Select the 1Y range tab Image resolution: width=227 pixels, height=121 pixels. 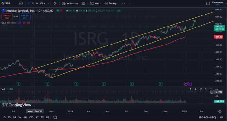tap(37, 118)
